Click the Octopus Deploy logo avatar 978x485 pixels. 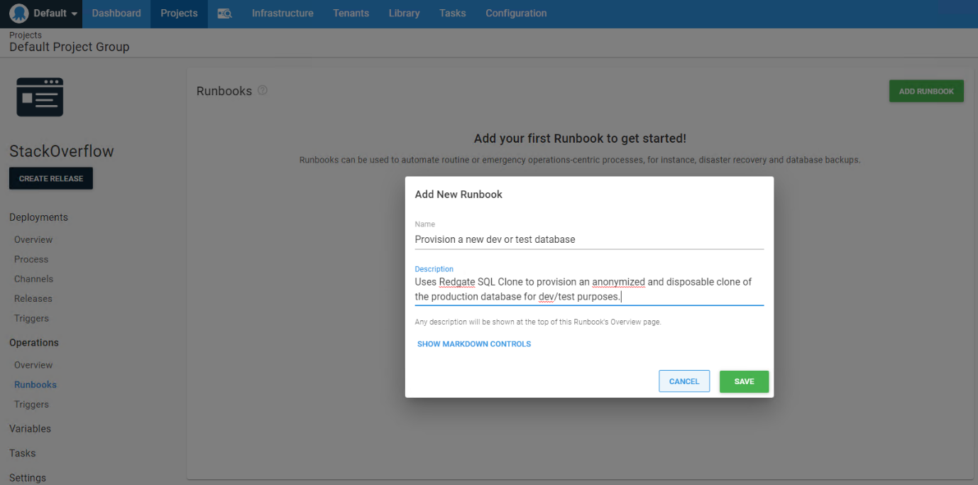tap(19, 13)
